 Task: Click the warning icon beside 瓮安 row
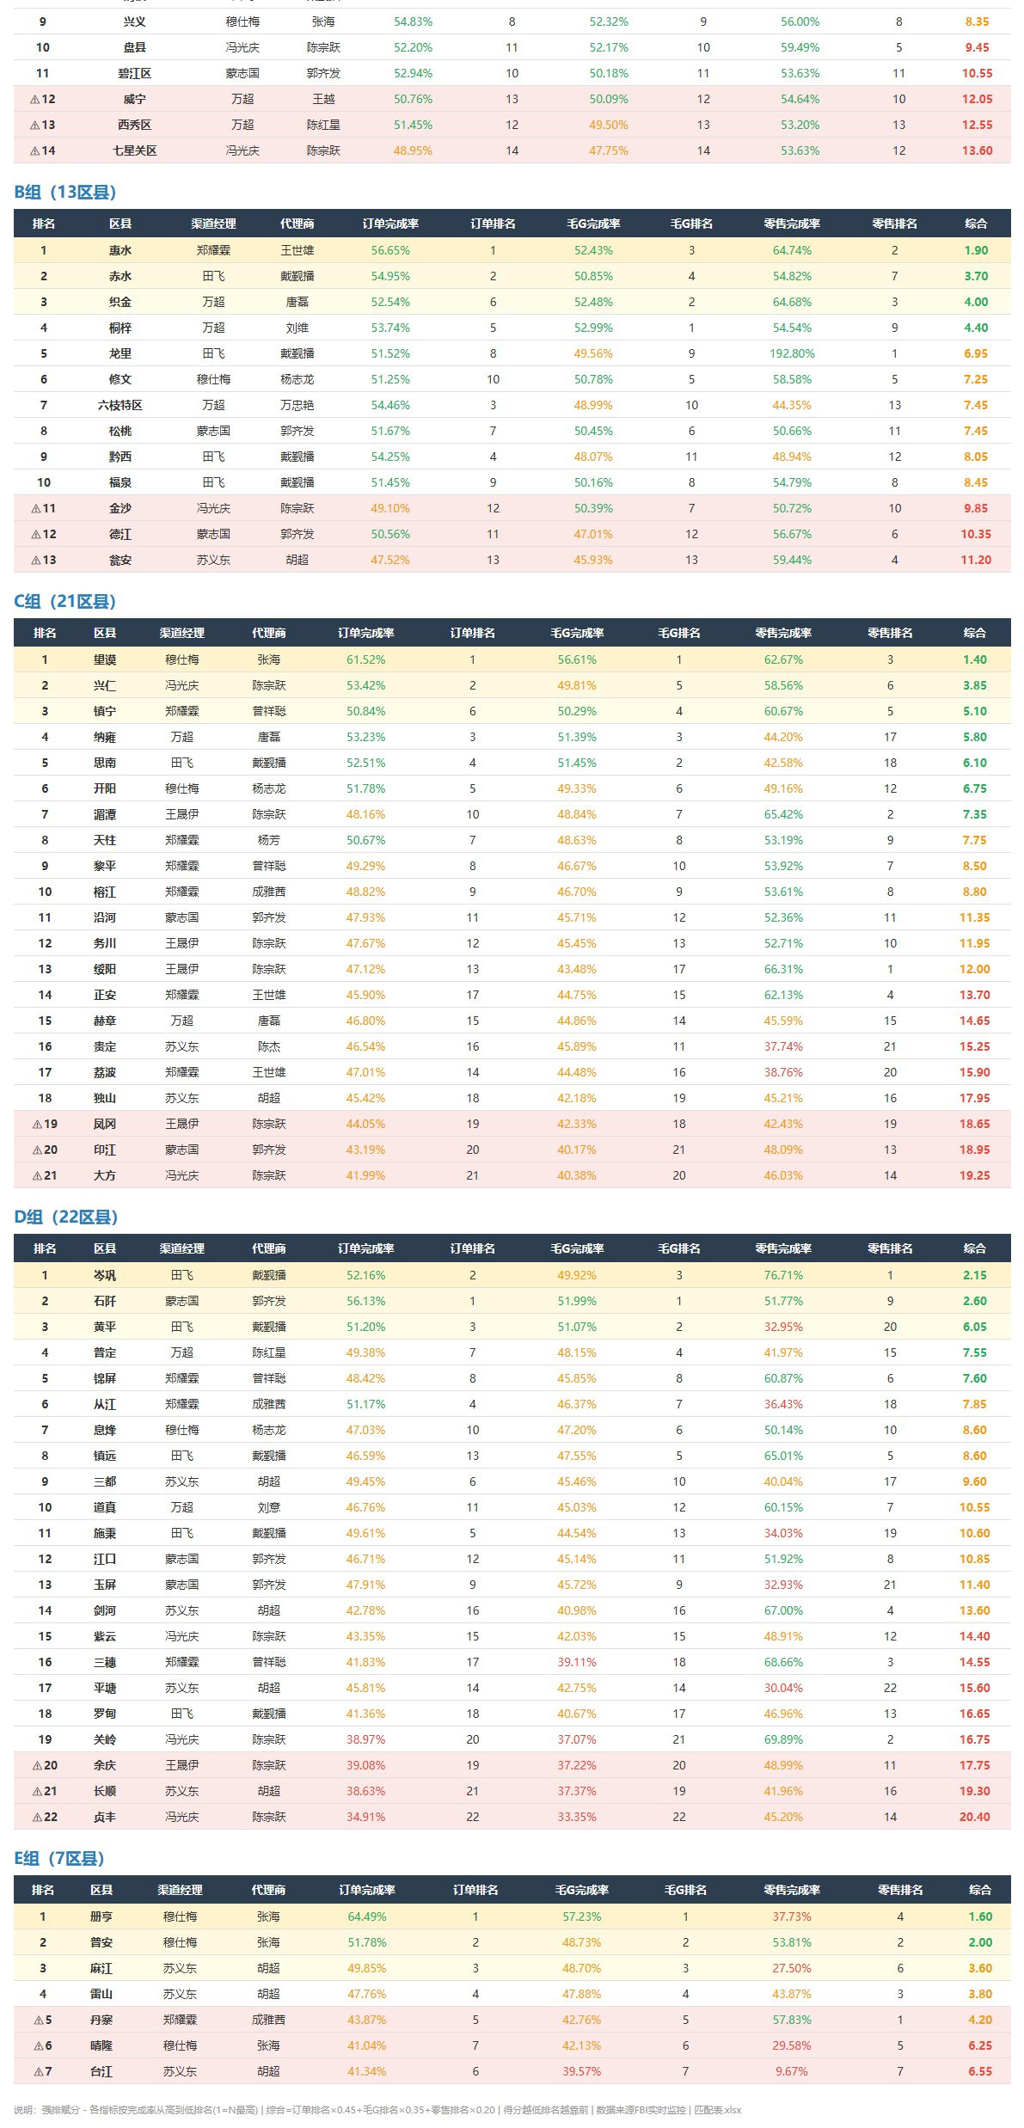[x=36, y=561]
